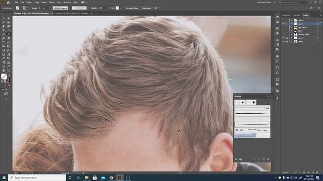Open the arrange documents grid icon
The height and width of the screenshot is (181, 323).
[x=83, y=3]
